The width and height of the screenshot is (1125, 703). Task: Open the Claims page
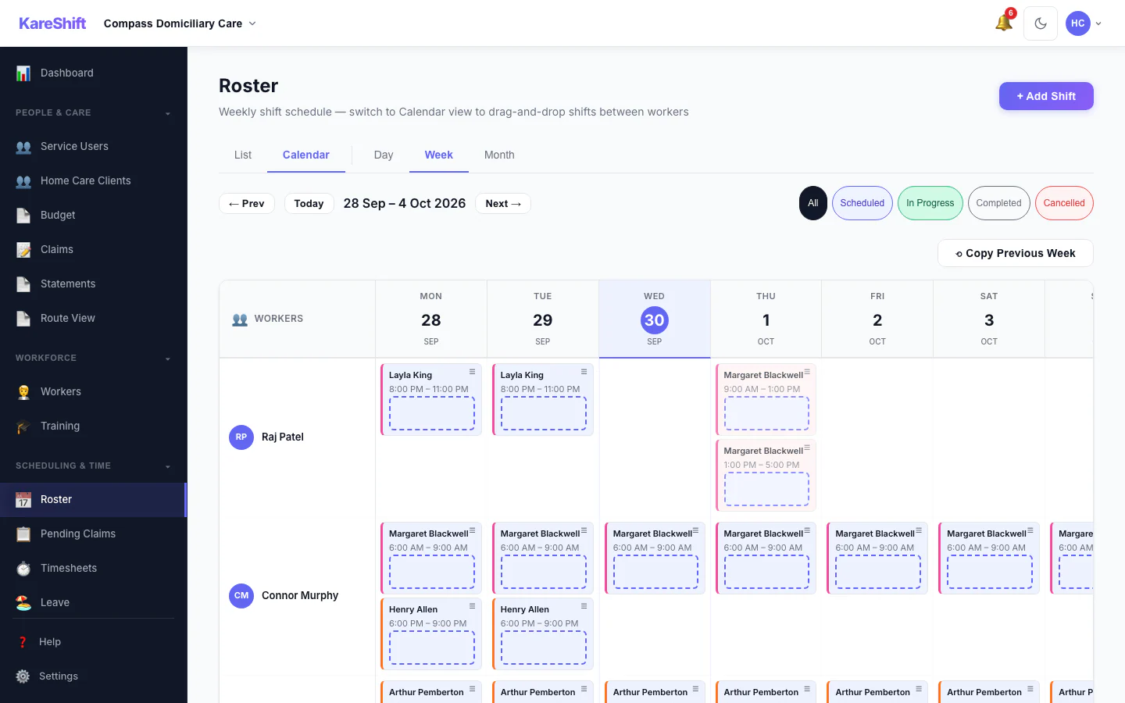[94, 249]
